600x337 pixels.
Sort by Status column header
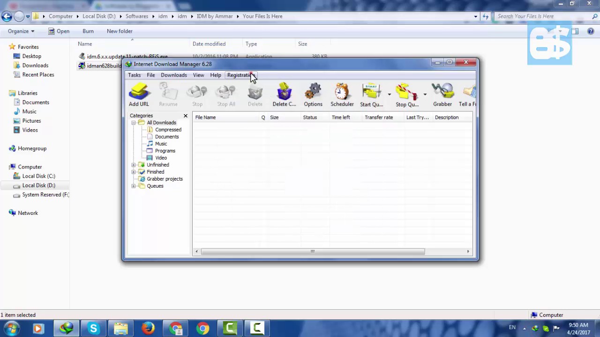tap(315, 117)
